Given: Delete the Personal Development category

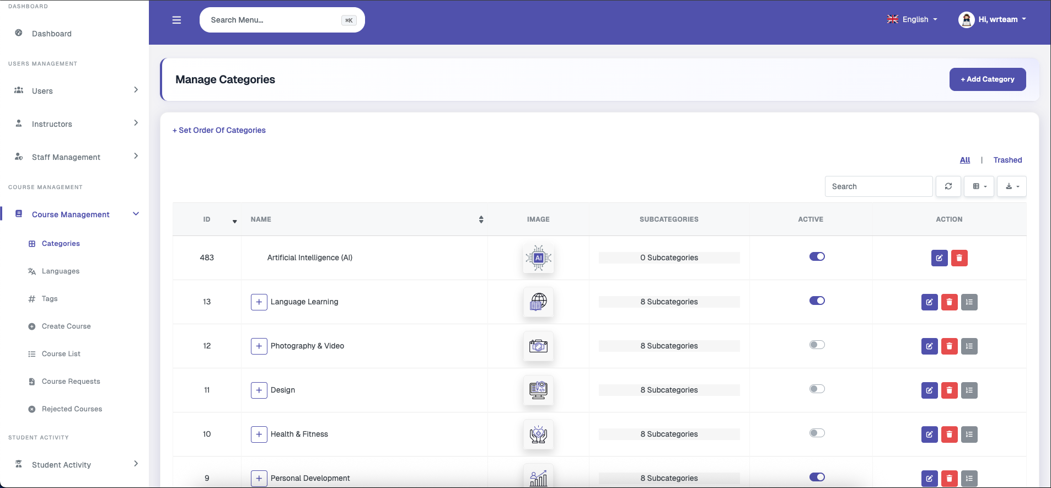Looking at the screenshot, I should pyautogui.click(x=949, y=479).
